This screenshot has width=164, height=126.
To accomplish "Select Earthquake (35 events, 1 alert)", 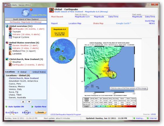I will point(28,29).
